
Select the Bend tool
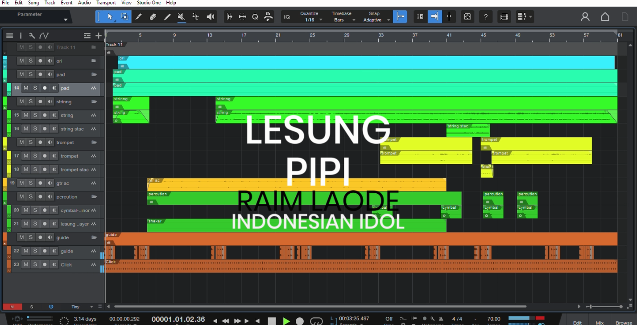[x=195, y=17]
